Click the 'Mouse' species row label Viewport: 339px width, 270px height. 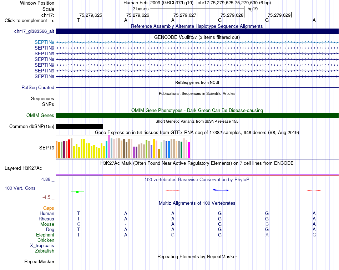coord(47,224)
